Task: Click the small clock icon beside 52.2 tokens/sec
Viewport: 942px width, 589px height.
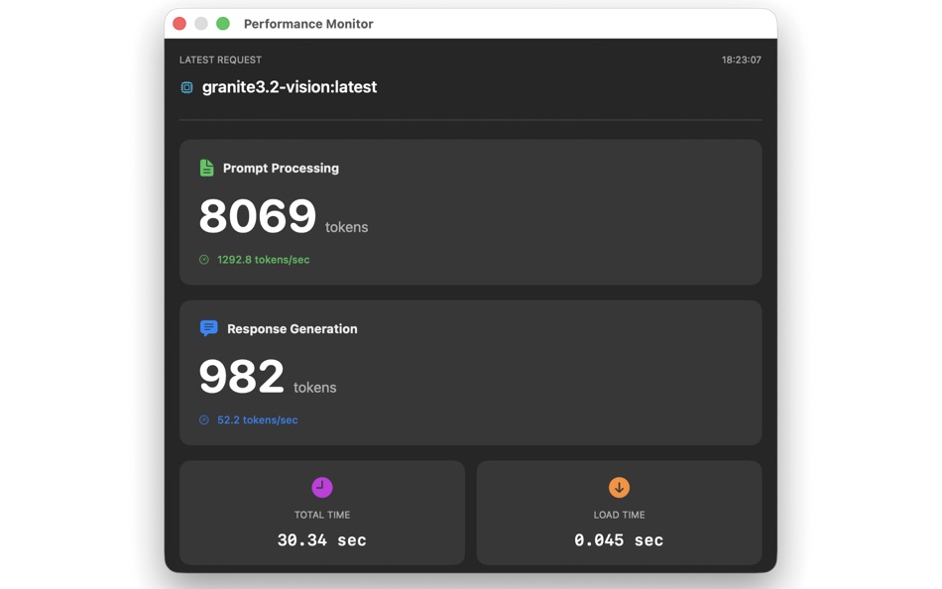Action: 205,419
